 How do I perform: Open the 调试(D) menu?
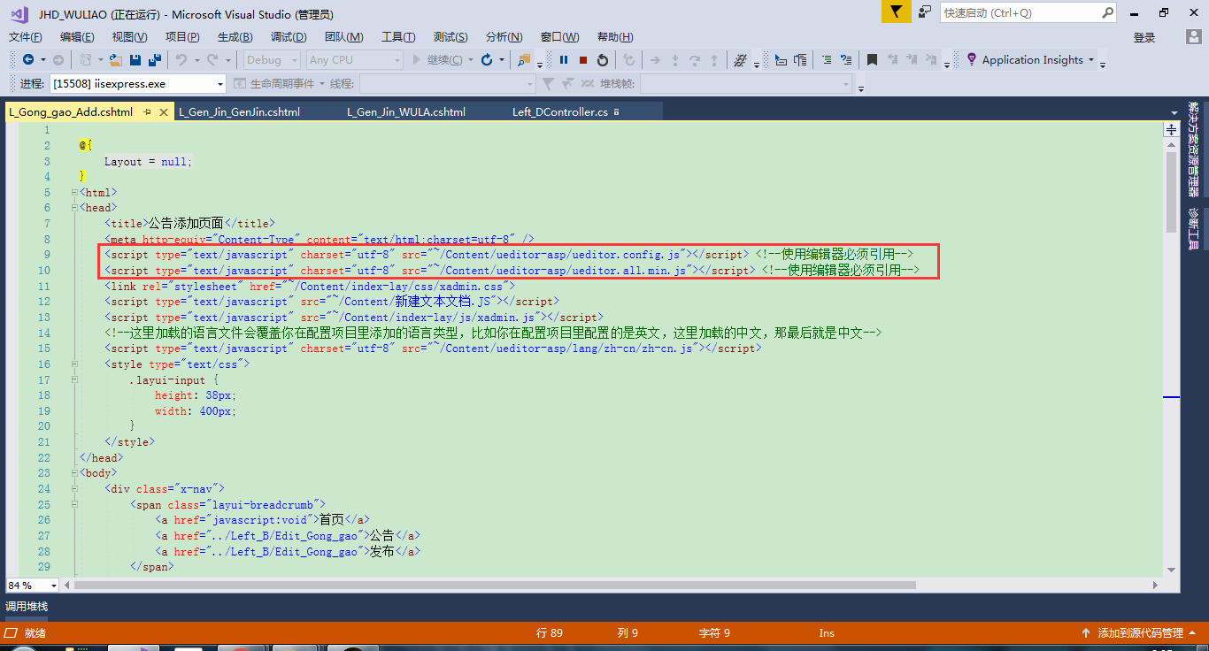289,37
